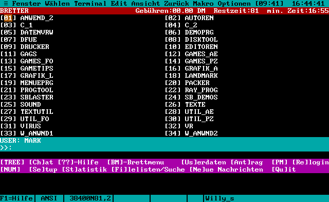This screenshot has width=329, height=202.
Task: Open the Fenster menu
Action: pyautogui.click(x=26, y=4)
